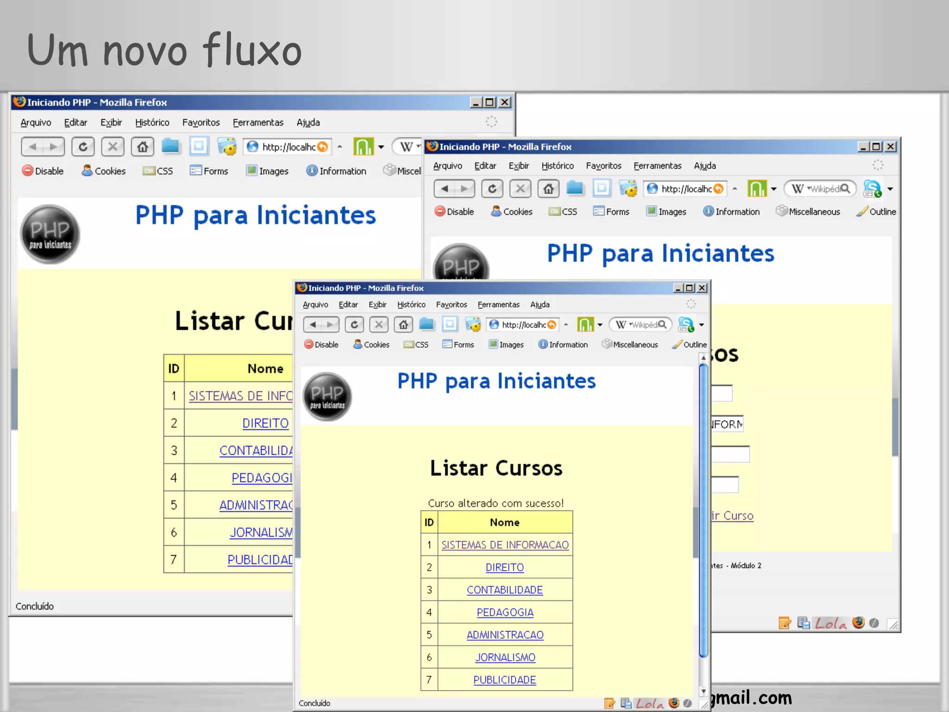Viewport: 949px width, 712px height.
Task: Click Home icon in the right back window
Action: pos(549,189)
